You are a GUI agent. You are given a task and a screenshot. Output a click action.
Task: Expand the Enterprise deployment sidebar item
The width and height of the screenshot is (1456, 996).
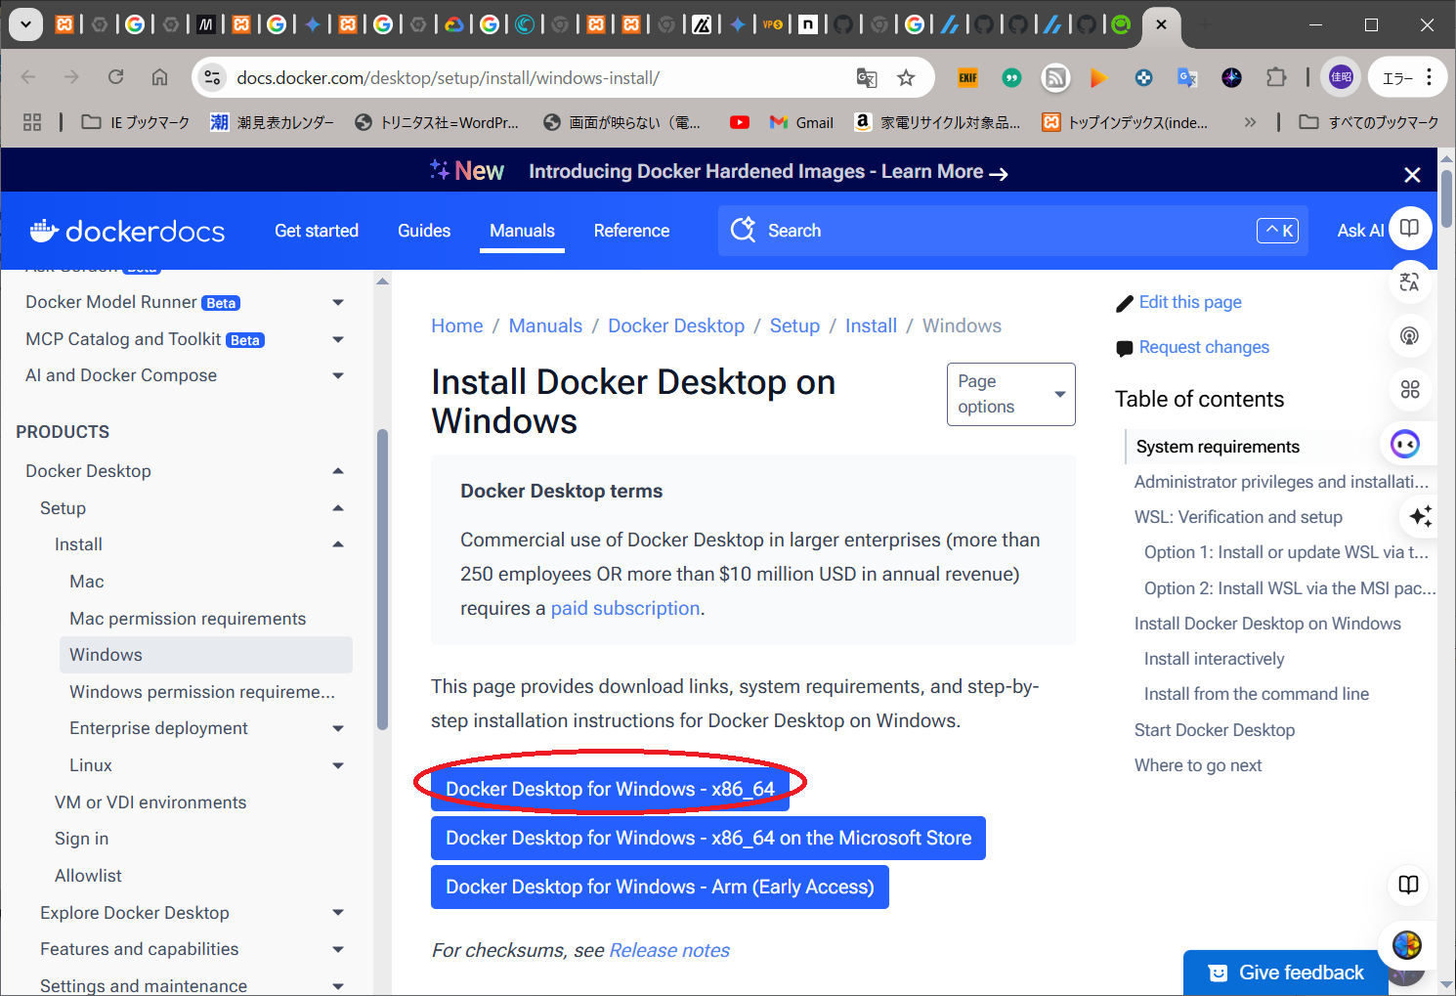(x=338, y=728)
